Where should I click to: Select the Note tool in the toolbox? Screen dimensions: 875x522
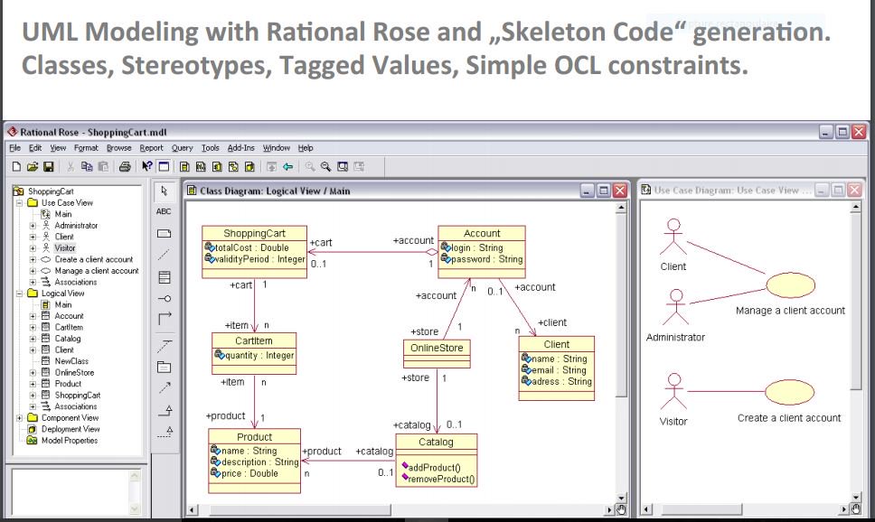point(165,234)
